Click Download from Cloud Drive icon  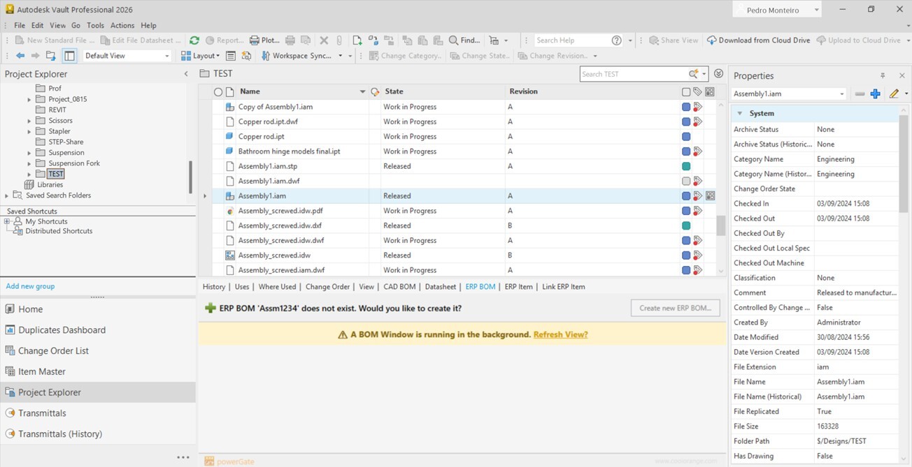pyautogui.click(x=711, y=40)
